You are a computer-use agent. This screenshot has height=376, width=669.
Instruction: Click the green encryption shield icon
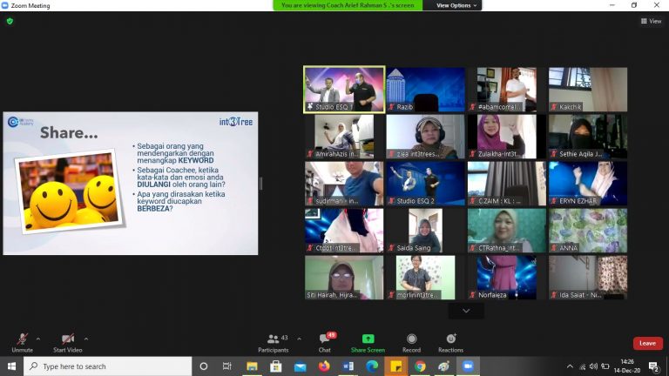pyautogui.click(x=10, y=21)
